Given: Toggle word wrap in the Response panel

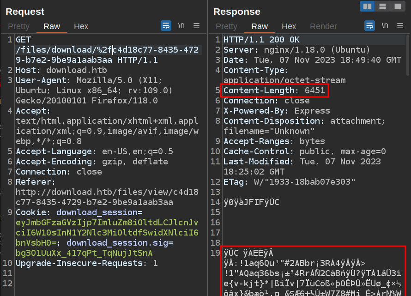Looking at the screenshot, I should click(370, 26).
